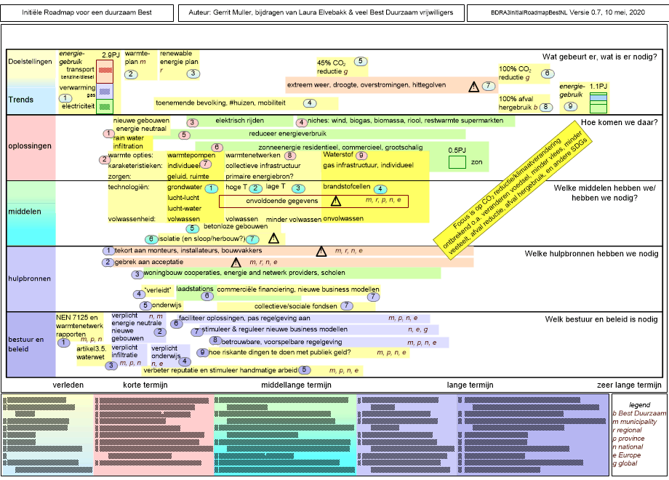Click the Trends row label
The height and width of the screenshot is (480, 669).
[21, 100]
